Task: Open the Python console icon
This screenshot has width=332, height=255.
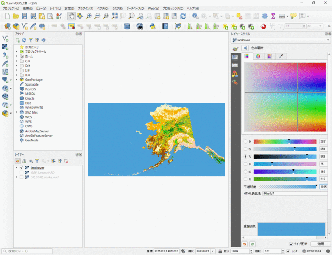Action: click(153, 26)
